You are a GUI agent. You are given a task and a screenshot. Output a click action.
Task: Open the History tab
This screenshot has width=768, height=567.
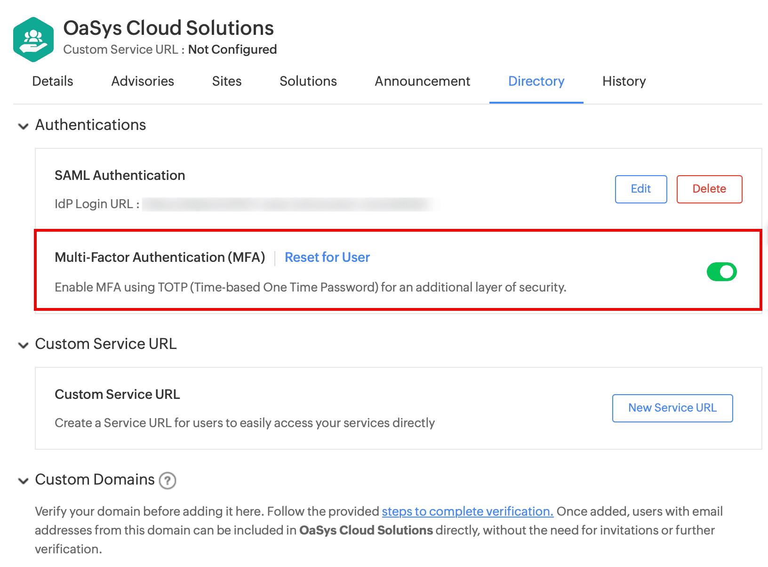(624, 81)
